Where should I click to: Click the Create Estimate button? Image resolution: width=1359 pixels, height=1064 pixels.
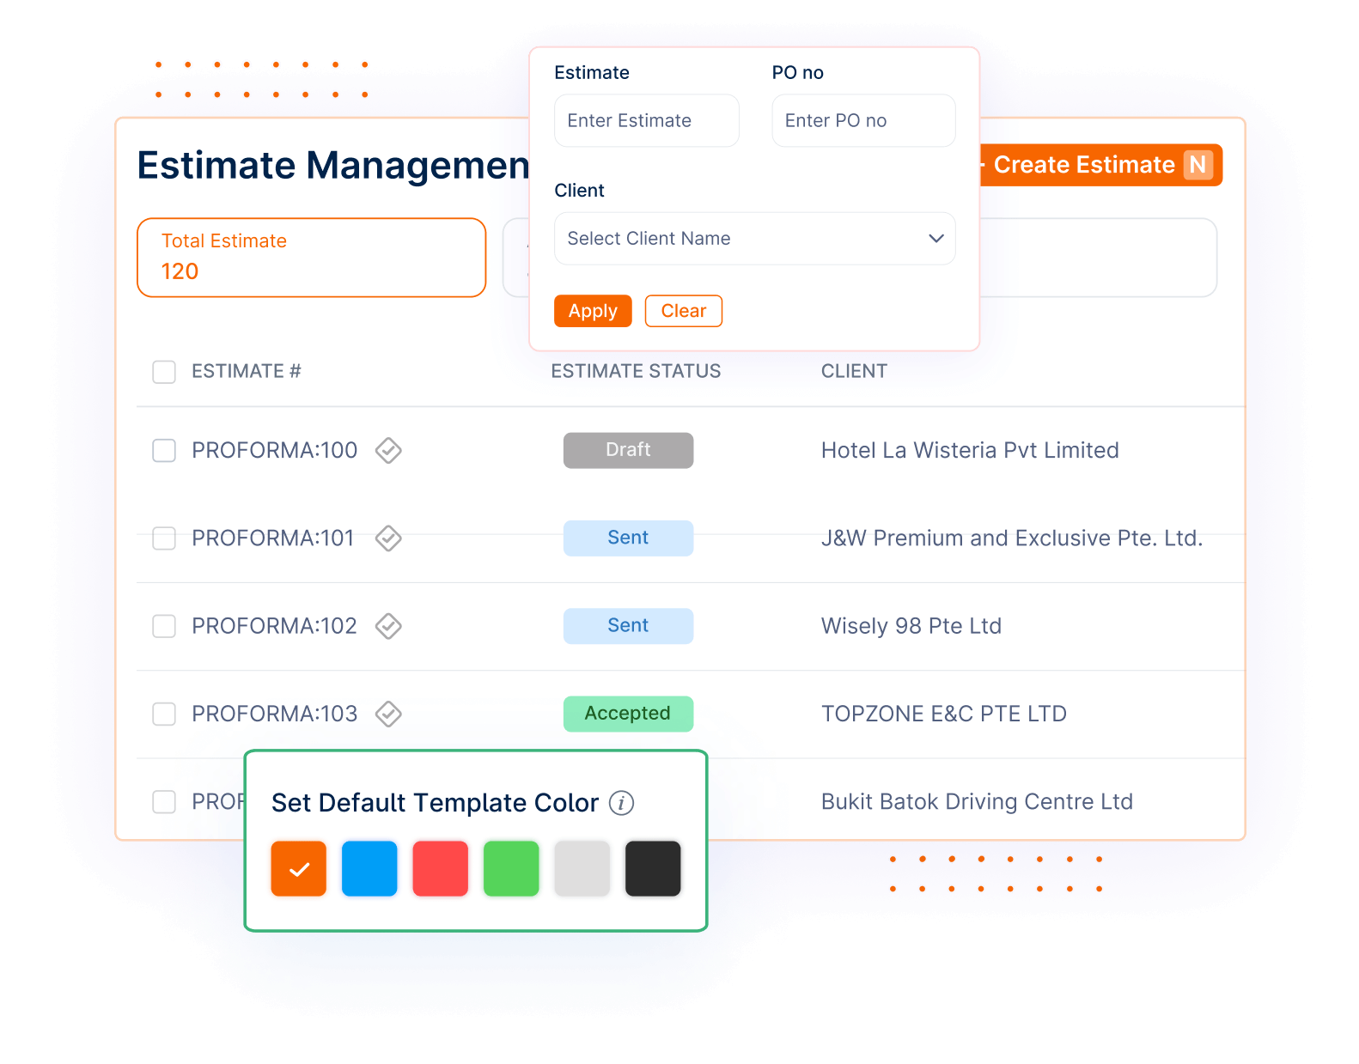tap(1100, 165)
